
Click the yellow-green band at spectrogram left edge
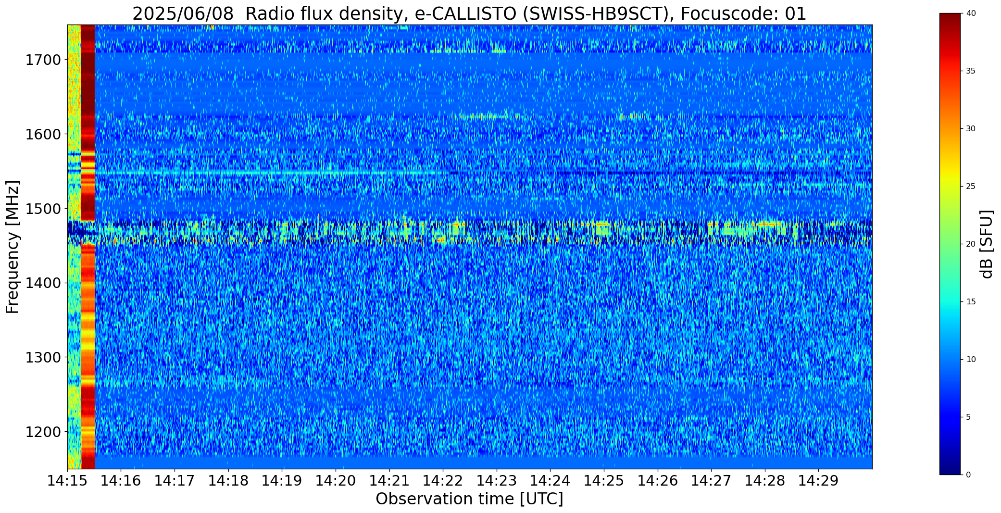pyautogui.click(x=74, y=247)
